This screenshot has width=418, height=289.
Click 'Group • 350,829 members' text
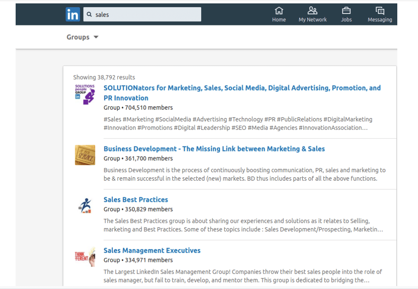138,209
